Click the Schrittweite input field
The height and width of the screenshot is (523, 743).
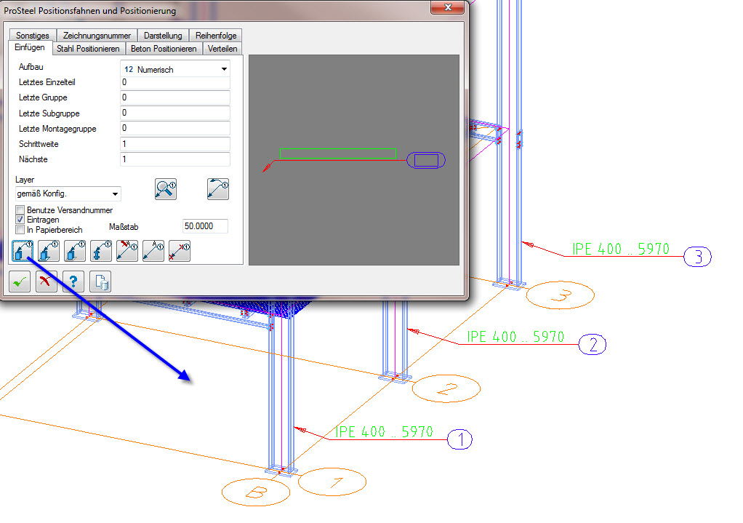tap(175, 144)
